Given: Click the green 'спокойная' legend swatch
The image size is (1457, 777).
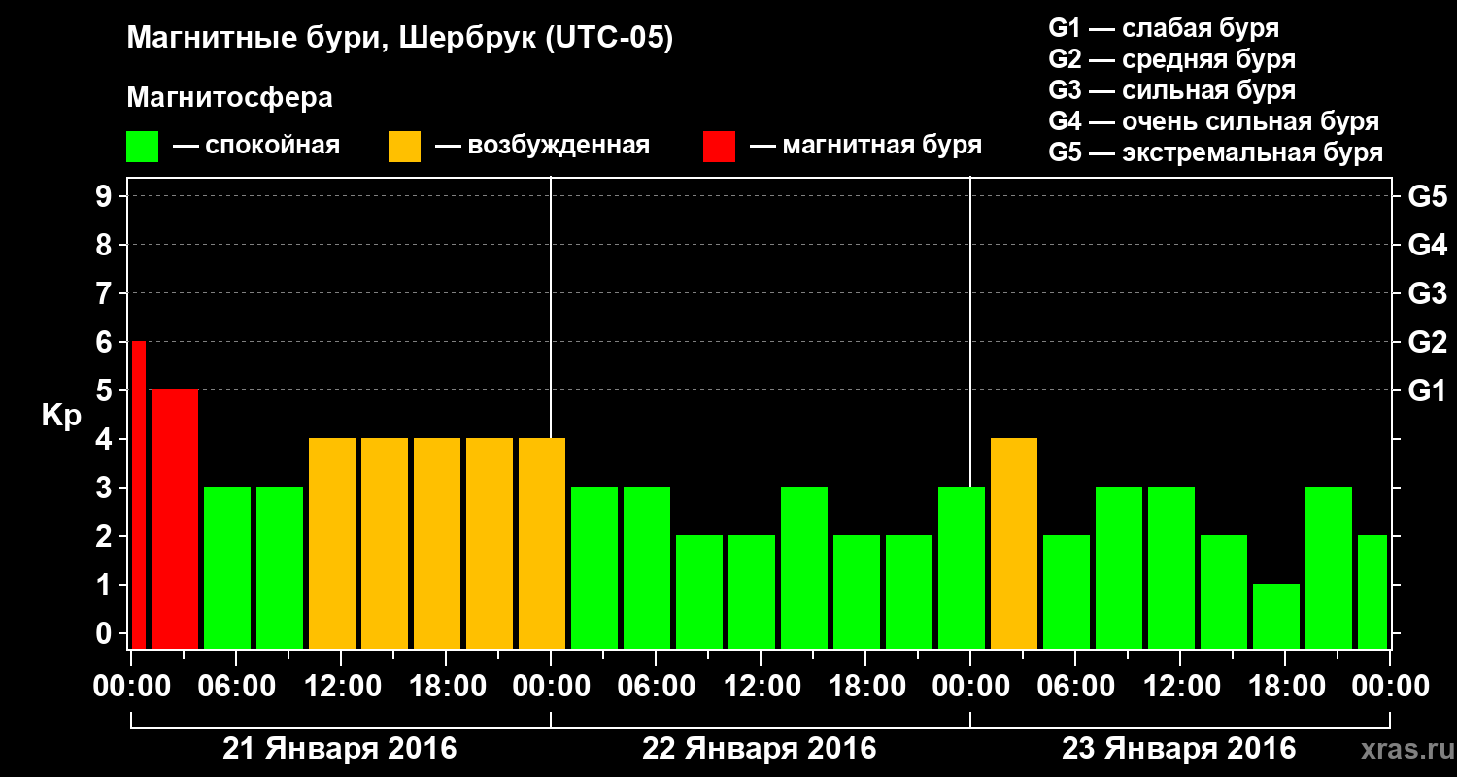Looking at the screenshot, I should click(x=143, y=147).
